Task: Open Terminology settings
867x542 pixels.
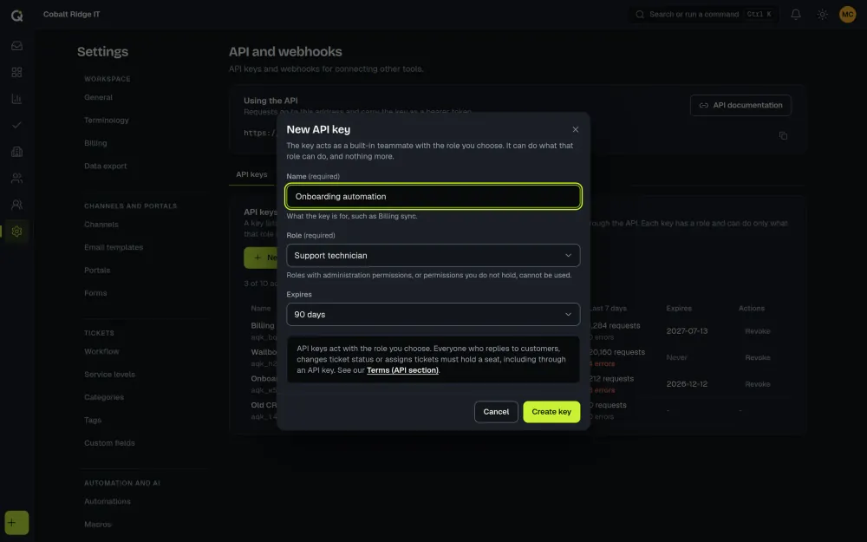Action: 106,120
